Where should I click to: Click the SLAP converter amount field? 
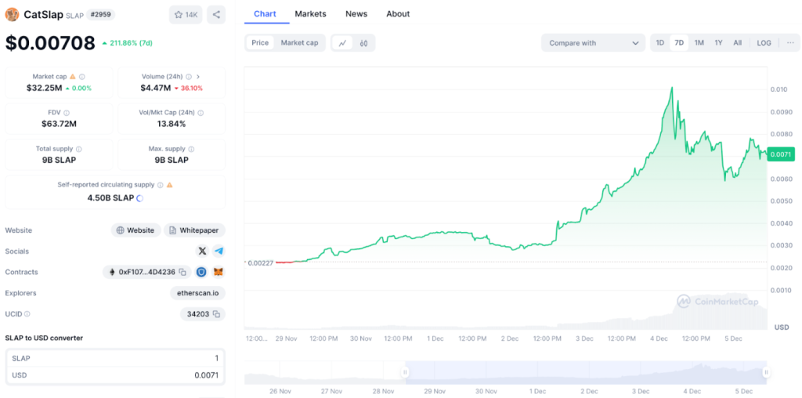115,358
